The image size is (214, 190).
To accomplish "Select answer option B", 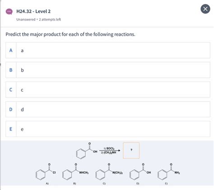I will tap(108, 70).
